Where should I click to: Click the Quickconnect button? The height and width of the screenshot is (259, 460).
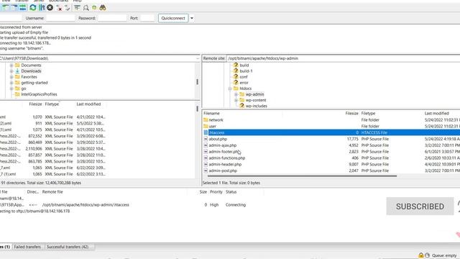173,18
